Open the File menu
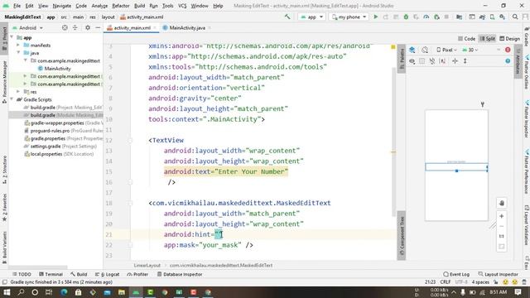 click(17, 6)
